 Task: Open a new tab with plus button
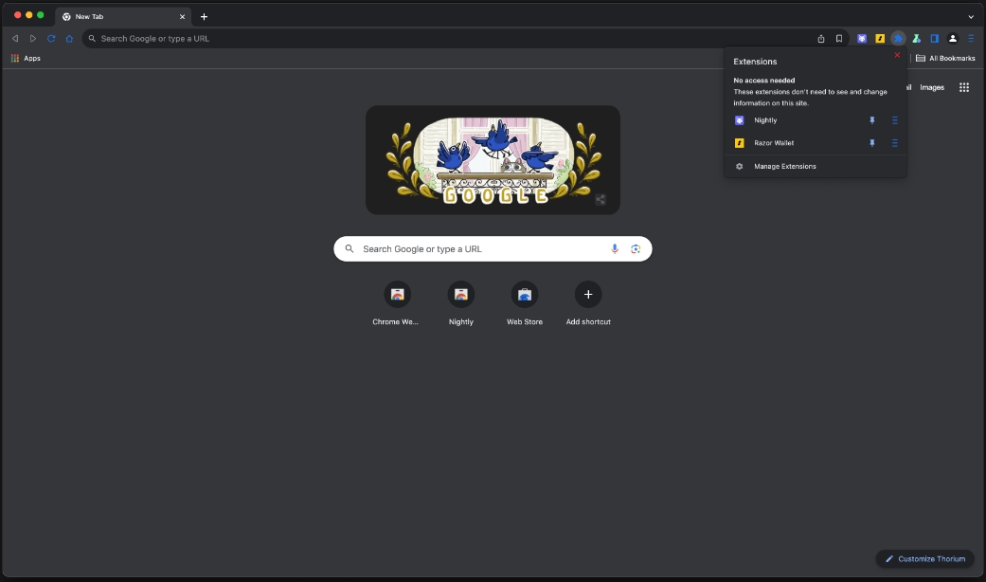click(x=204, y=16)
